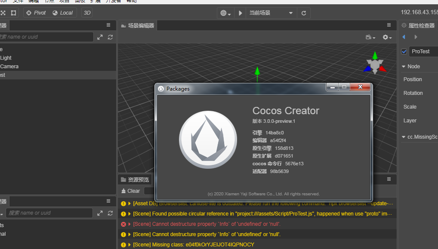Viewport: 438px width, 249px height.
Task: Toggle Pivot gizmo position mode
Action: click(36, 13)
